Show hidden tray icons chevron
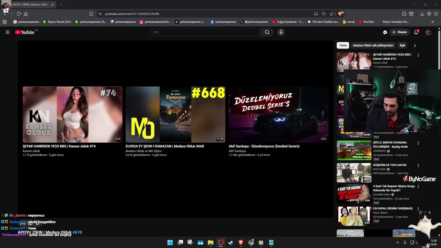Screen dimensions: 441x248 tap(397, 242)
